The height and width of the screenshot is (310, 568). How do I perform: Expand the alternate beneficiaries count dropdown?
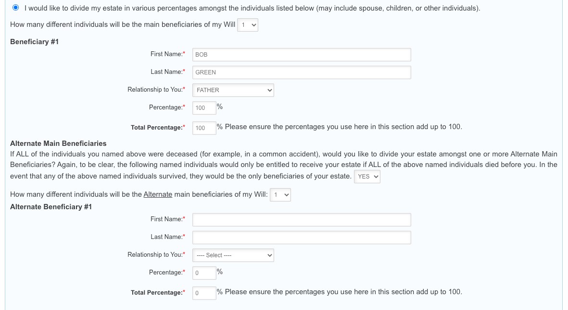pos(280,195)
